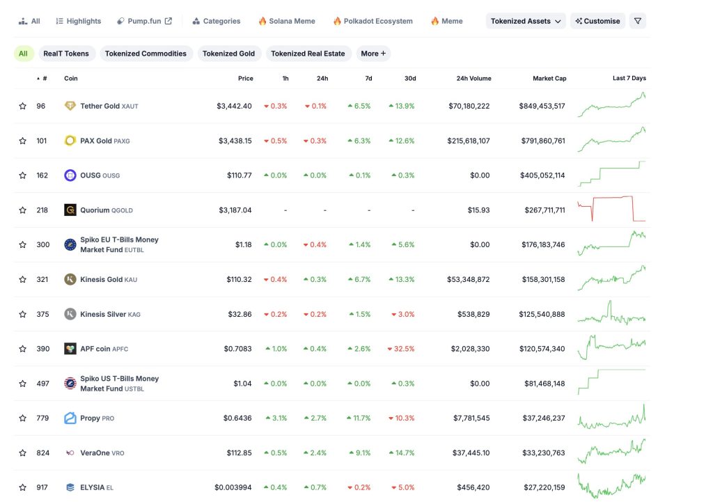Switch to the Highlights tab
Screen dimensions: 713x502
coord(78,21)
